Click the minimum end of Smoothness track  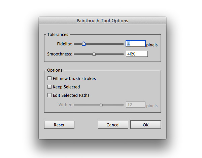coord(75,54)
